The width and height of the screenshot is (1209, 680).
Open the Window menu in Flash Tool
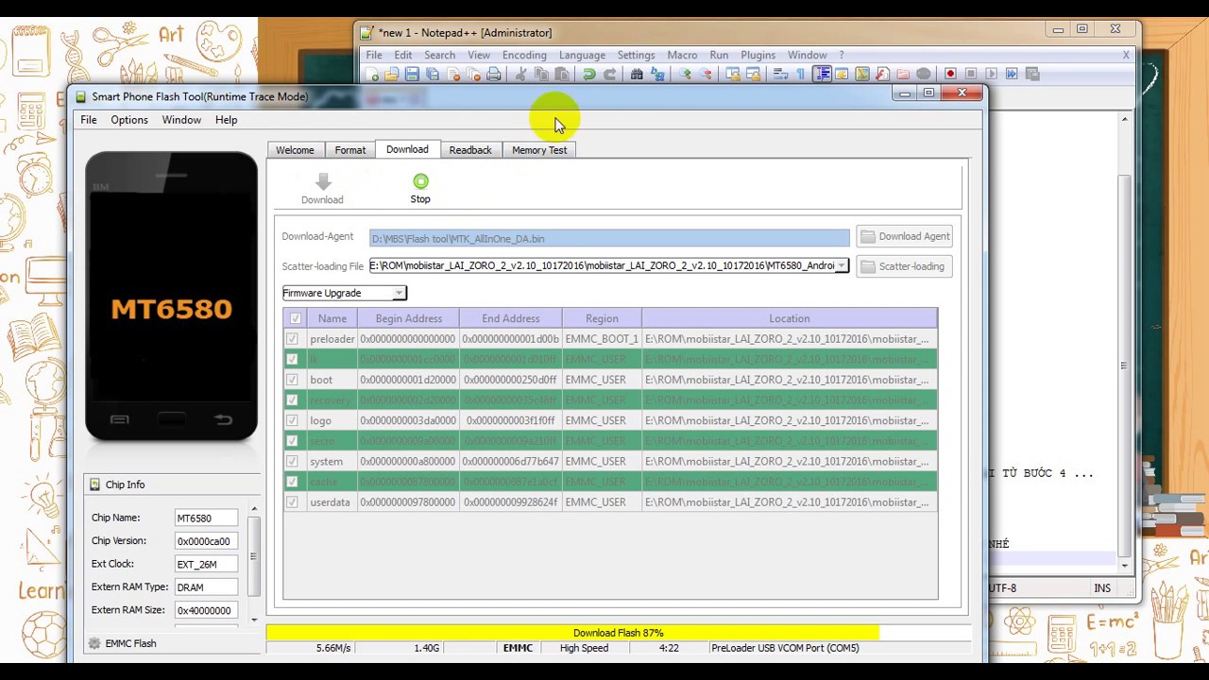(181, 120)
